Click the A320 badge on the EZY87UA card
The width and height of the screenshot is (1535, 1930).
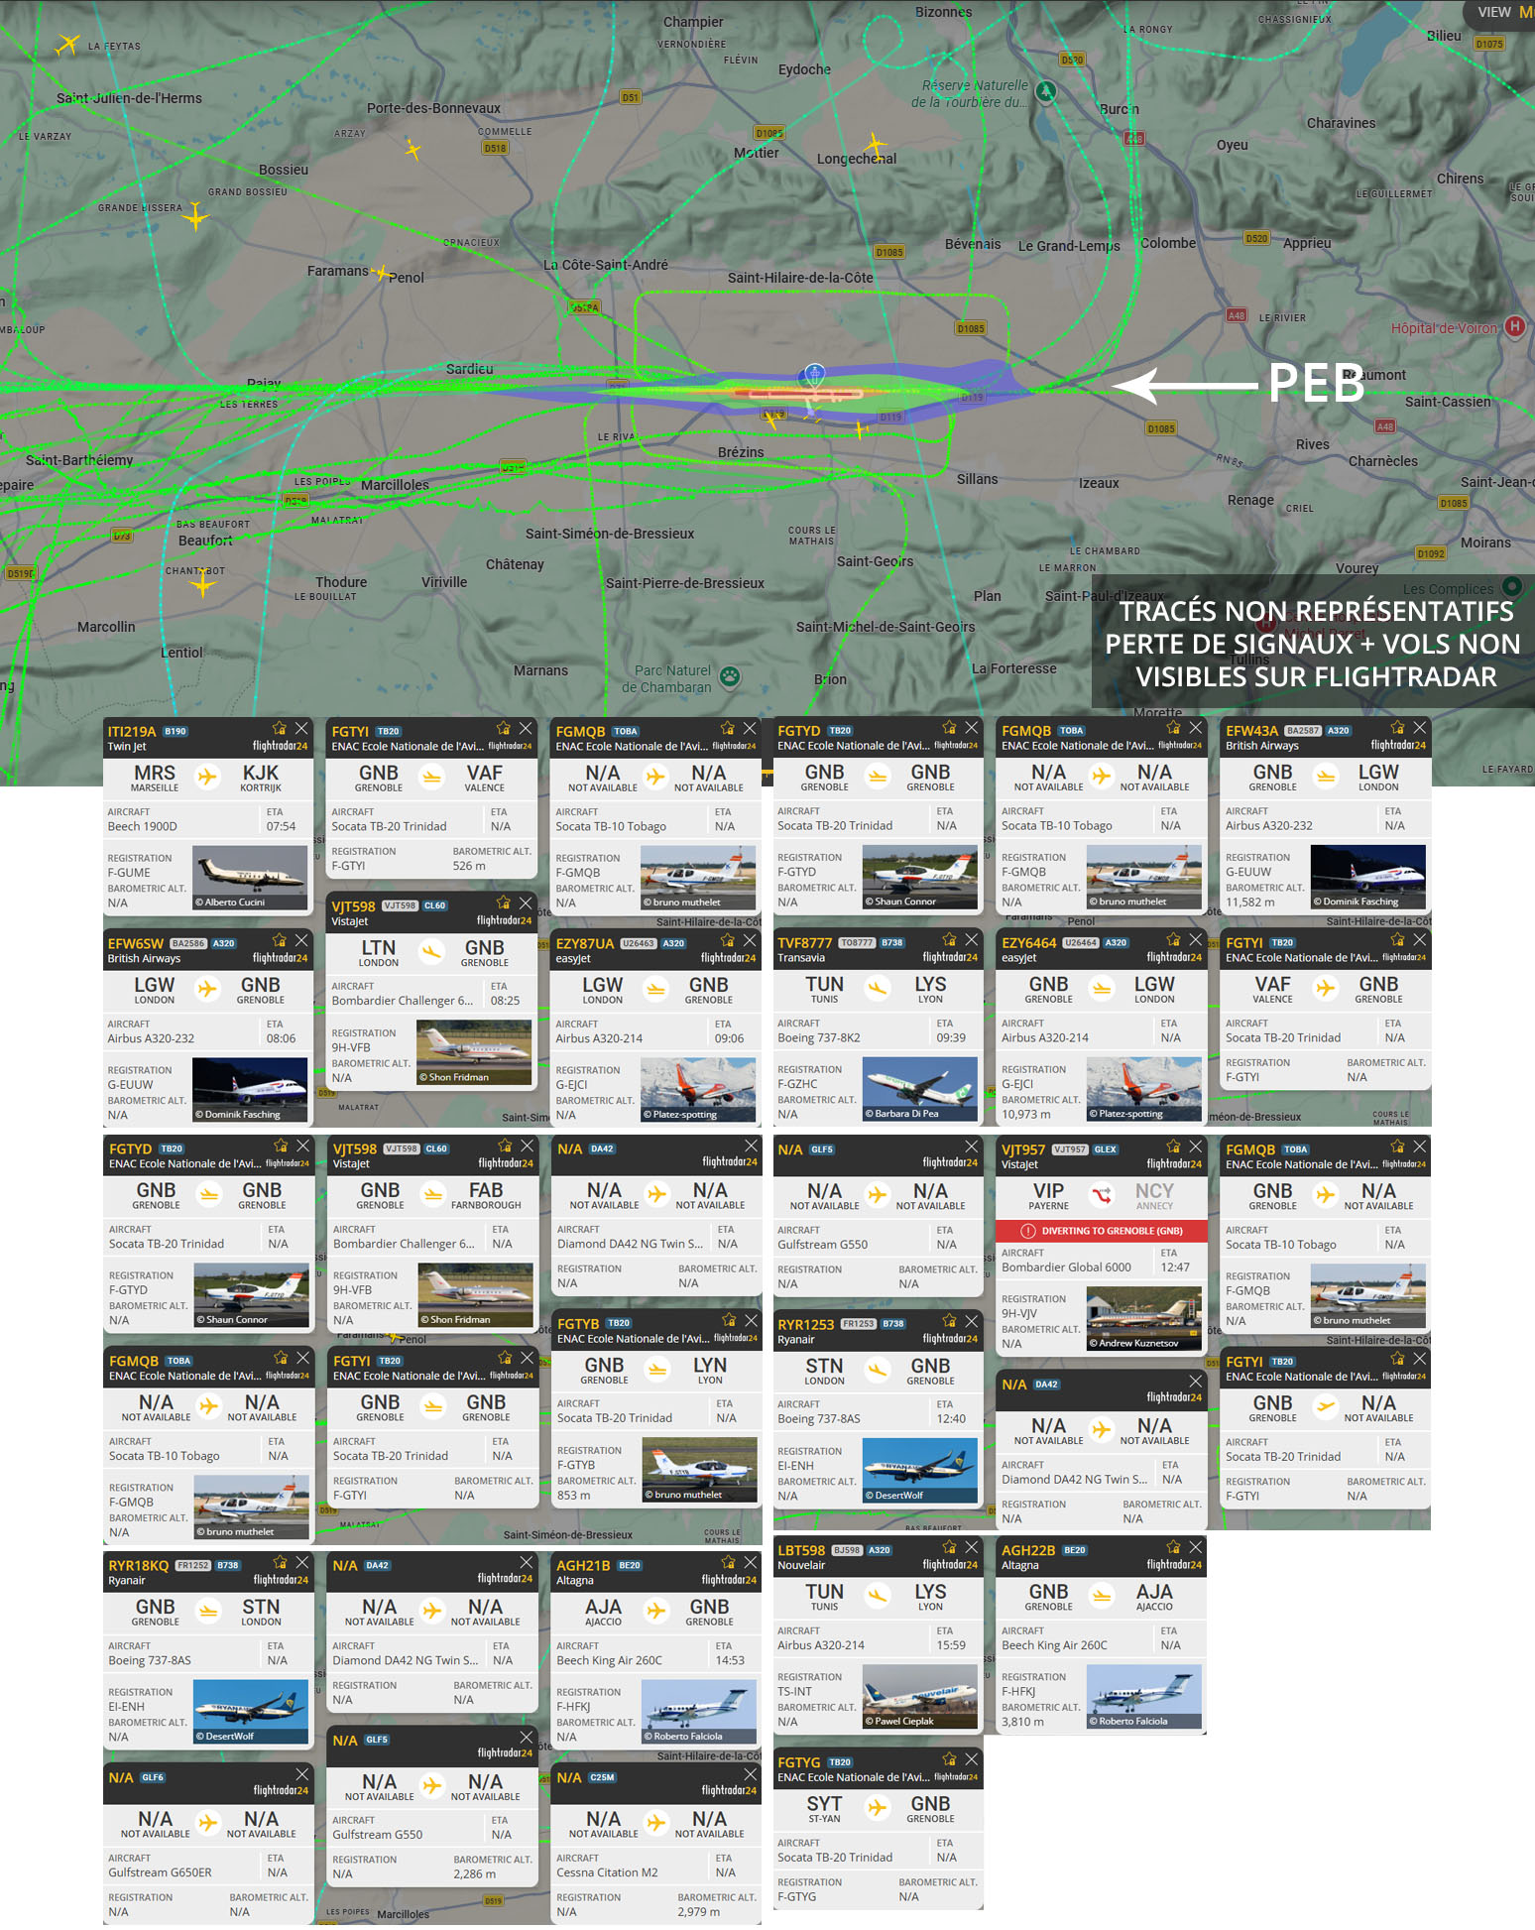tap(673, 943)
